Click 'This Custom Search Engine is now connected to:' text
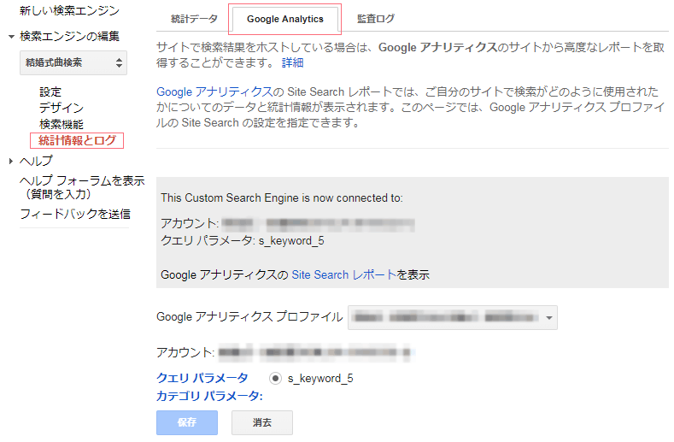The image size is (674, 442). 282,198
